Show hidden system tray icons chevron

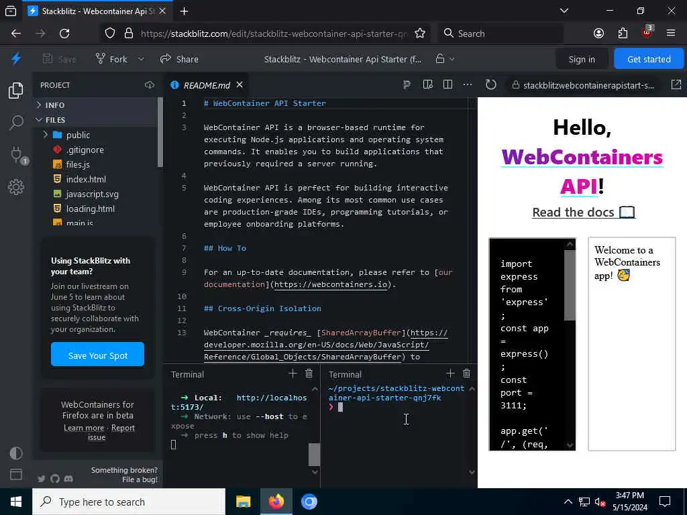(568, 502)
